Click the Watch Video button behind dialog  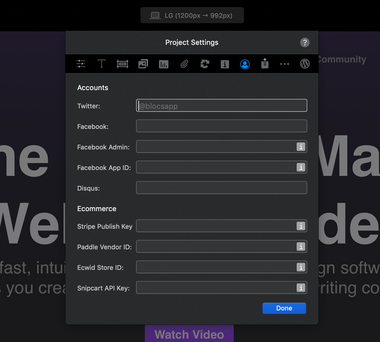coord(189,334)
